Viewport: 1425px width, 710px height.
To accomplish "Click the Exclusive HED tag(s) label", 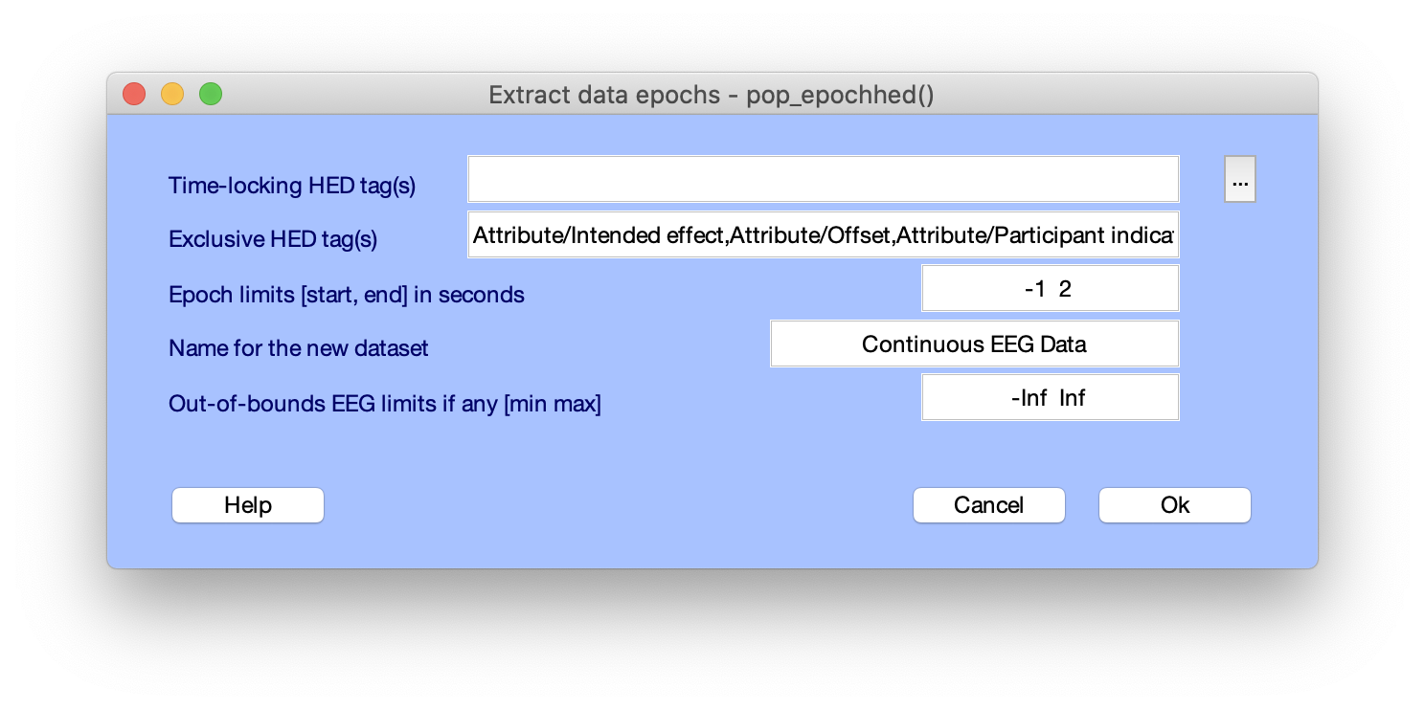I will click(273, 239).
